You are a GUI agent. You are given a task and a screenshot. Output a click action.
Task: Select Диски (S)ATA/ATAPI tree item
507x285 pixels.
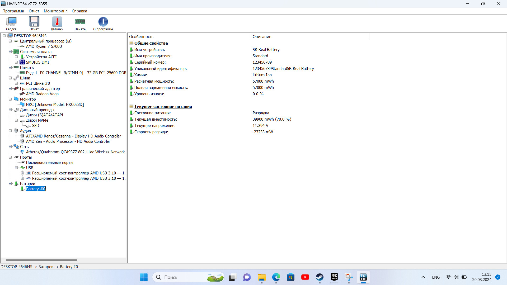pos(45,115)
